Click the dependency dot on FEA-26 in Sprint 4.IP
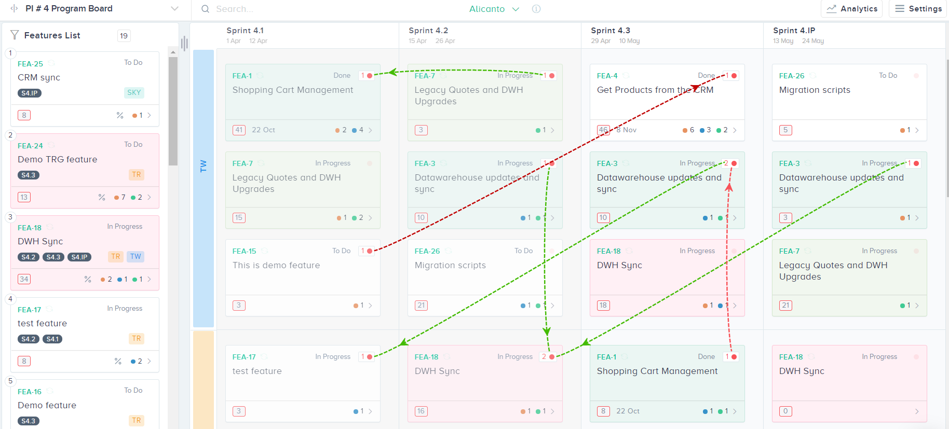949x429 pixels. click(x=916, y=76)
